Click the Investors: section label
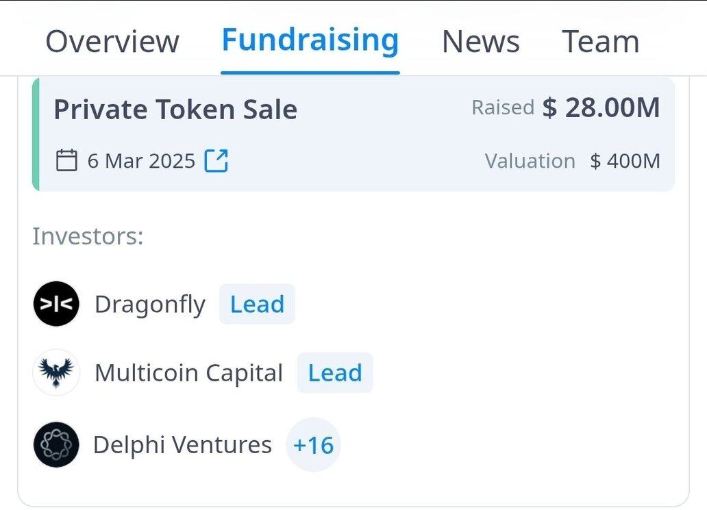 (x=88, y=236)
